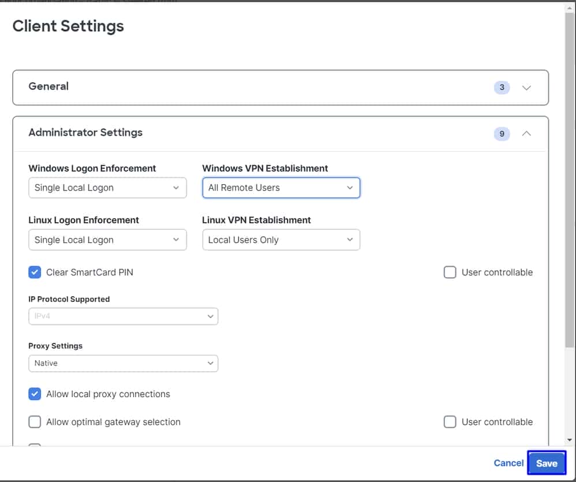Open the Windows VPN Establishment dropdown

click(281, 188)
